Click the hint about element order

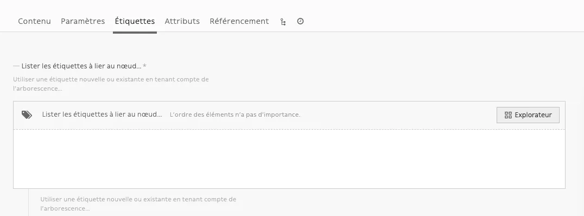[x=235, y=115]
